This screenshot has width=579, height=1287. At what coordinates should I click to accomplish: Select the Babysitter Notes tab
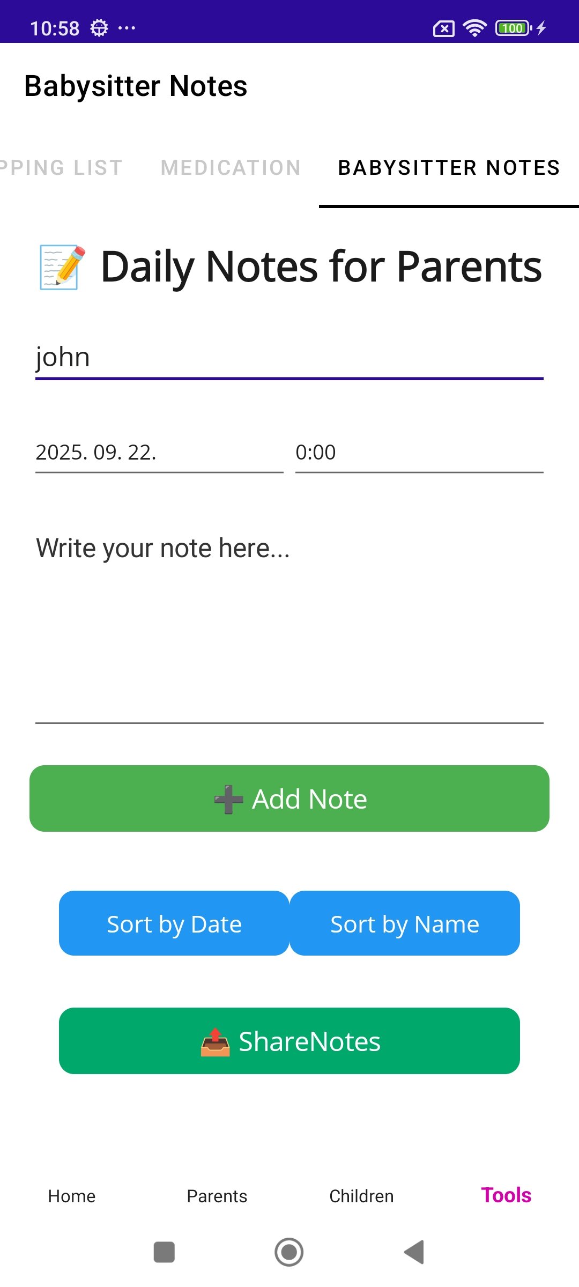449,168
